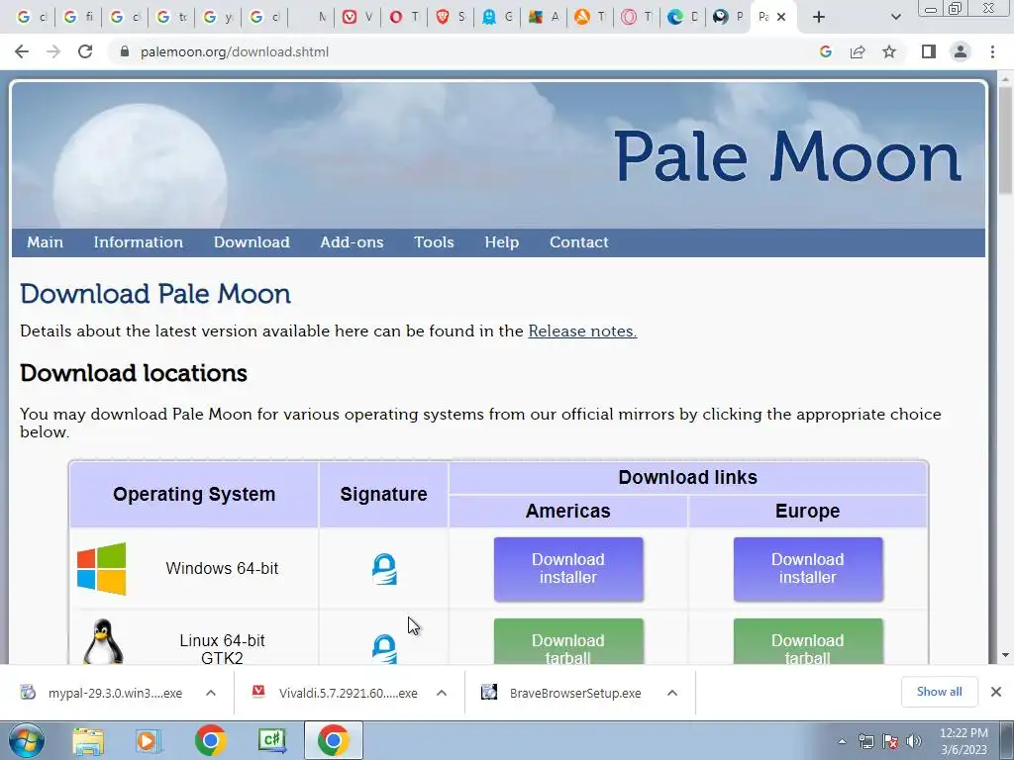The height and width of the screenshot is (760, 1014).
Task: Open the Chrome profile avatar
Action: click(x=961, y=51)
